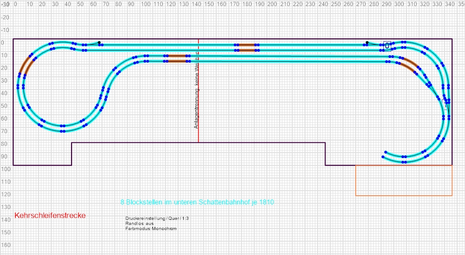Select the cyan '8 Blockstellen' text annotation
This screenshot has width=465, height=255.
point(200,203)
